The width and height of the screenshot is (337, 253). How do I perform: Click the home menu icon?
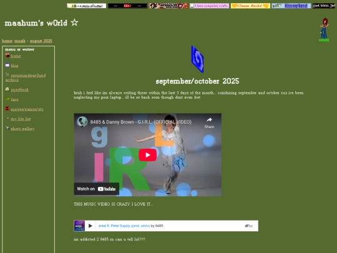7,56
